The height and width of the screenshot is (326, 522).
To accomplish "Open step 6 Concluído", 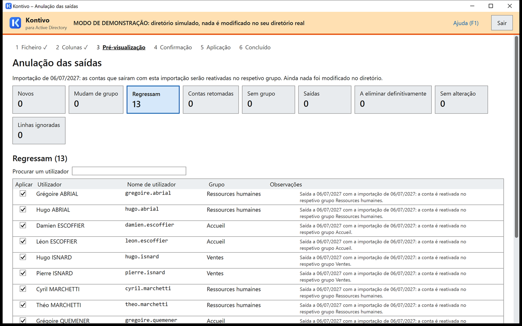I will 255,47.
